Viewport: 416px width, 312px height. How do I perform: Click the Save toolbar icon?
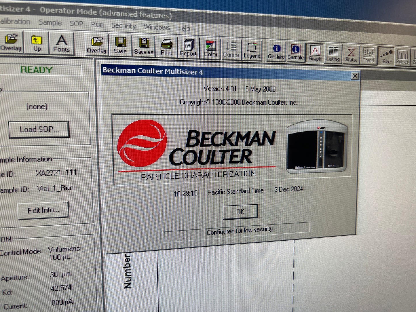tap(120, 45)
